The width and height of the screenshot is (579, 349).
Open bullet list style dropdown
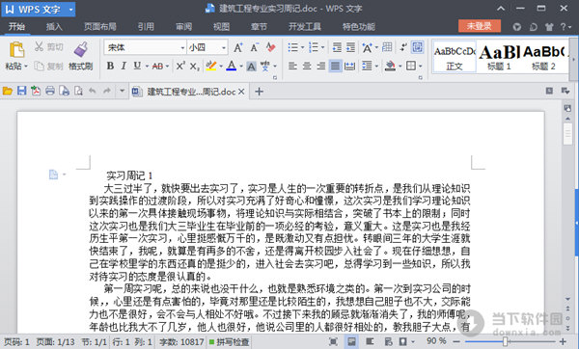click(302, 47)
